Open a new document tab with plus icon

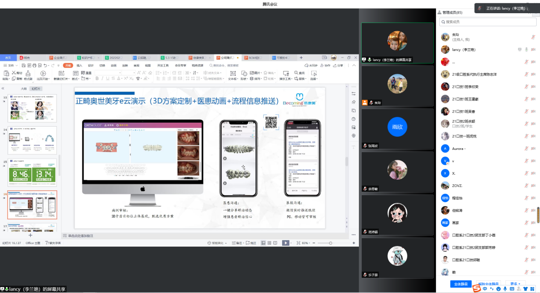tap(301, 57)
